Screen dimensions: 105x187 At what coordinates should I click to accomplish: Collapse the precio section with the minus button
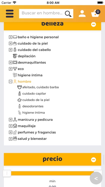pyautogui.click(x=93, y=160)
